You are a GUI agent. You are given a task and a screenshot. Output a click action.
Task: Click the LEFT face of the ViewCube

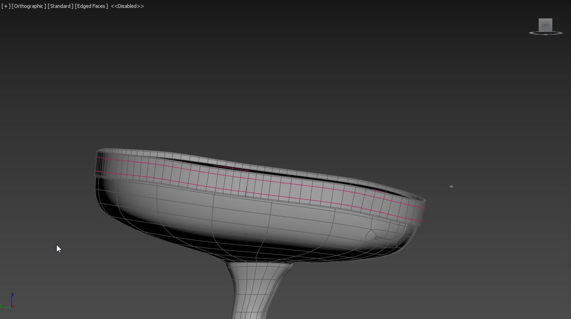pyautogui.click(x=546, y=25)
